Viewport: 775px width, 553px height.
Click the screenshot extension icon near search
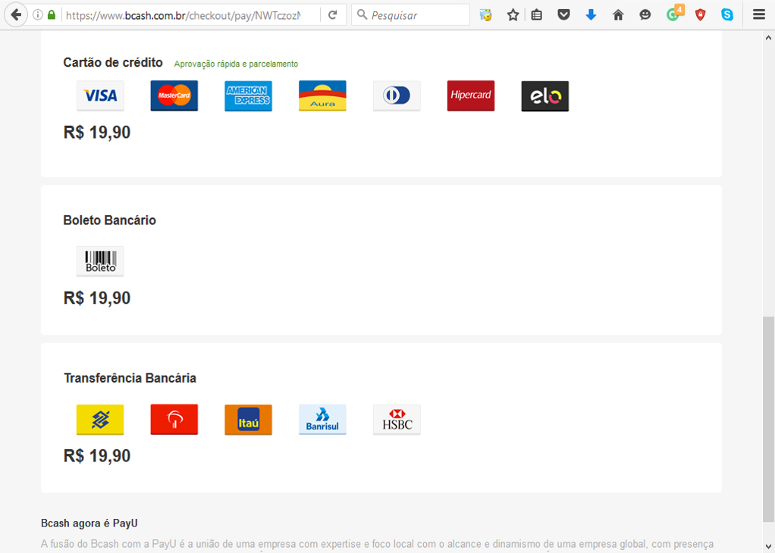(x=486, y=15)
